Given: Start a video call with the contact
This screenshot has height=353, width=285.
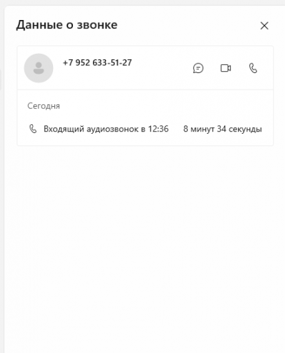Looking at the screenshot, I should tap(226, 68).
